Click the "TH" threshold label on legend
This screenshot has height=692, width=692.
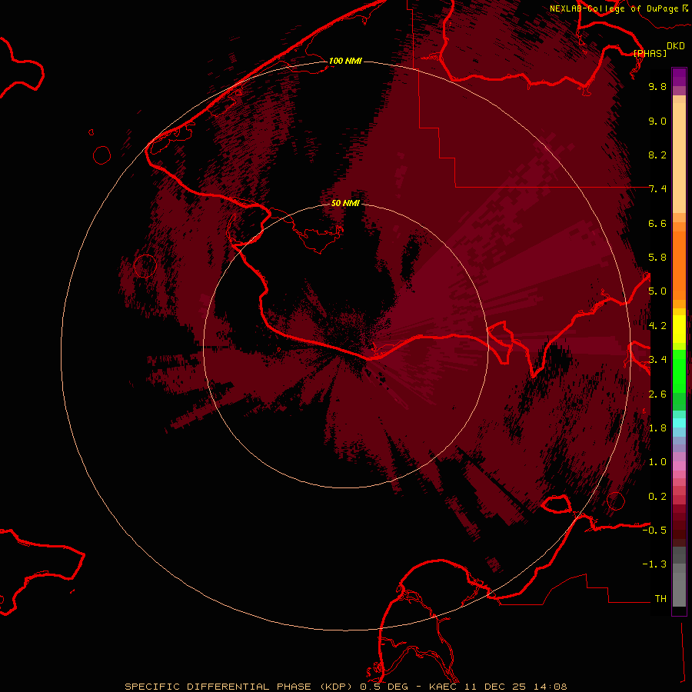tap(660, 599)
